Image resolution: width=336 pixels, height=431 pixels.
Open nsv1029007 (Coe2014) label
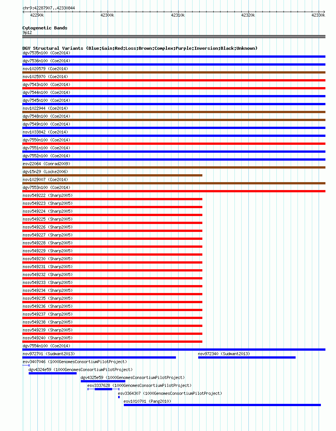click(x=45, y=180)
